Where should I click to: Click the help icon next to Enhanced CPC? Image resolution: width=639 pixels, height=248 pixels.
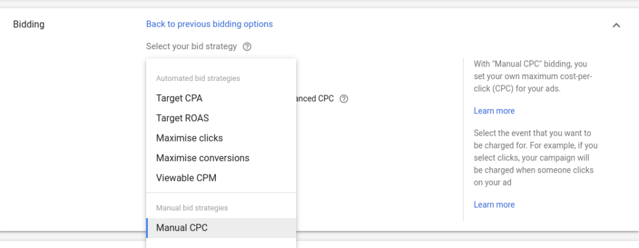point(344,98)
